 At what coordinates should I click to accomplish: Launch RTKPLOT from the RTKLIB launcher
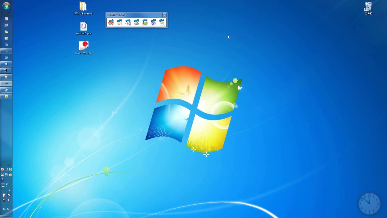pyautogui.click(x=111, y=22)
